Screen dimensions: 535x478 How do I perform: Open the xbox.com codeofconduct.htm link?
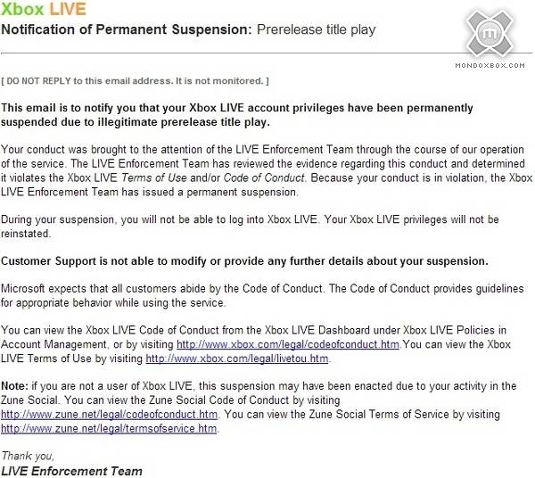coord(289,344)
